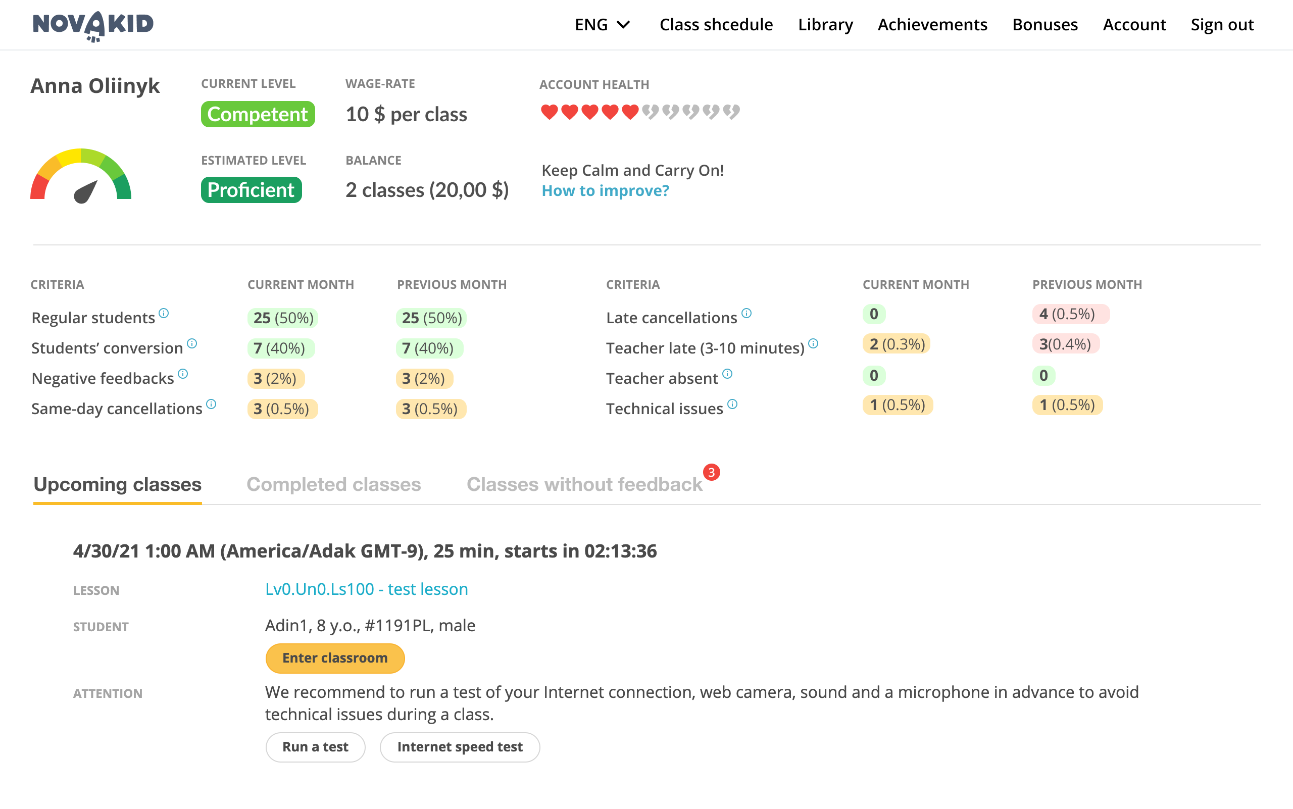Click info icon beside Teacher late criteria
The width and height of the screenshot is (1293, 809).
click(813, 343)
